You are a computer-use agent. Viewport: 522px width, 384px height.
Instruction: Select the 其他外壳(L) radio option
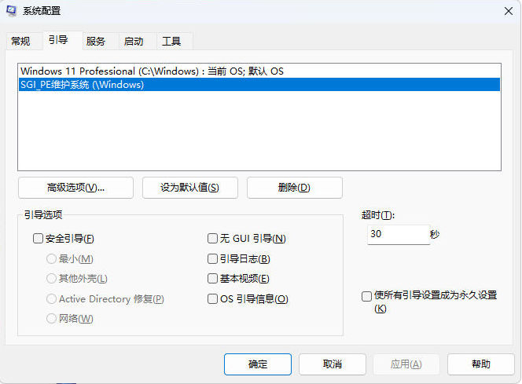tap(51, 278)
